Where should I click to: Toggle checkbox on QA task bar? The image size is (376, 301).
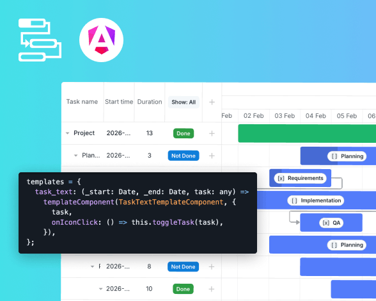click(x=325, y=223)
